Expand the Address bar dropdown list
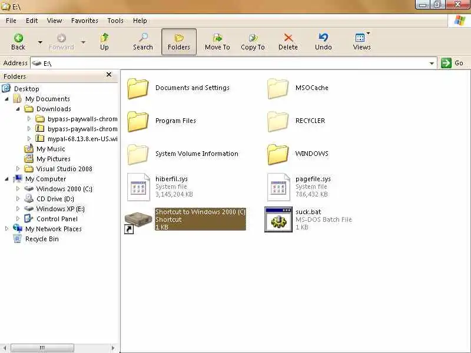Image resolution: width=471 pixels, height=353 pixels. click(432, 64)
